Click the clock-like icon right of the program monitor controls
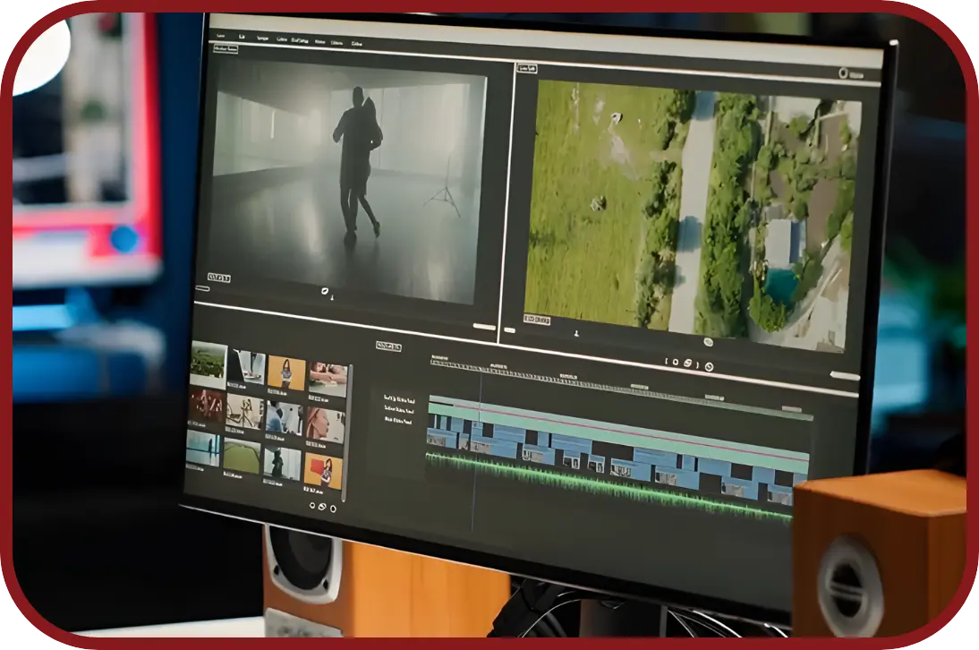 (708, 365)
